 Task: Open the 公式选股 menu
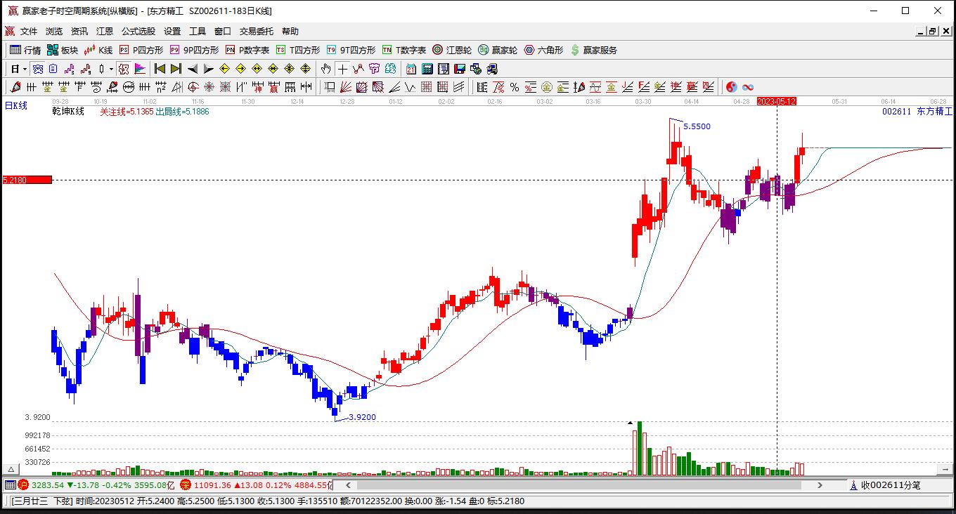pos(138,32)
